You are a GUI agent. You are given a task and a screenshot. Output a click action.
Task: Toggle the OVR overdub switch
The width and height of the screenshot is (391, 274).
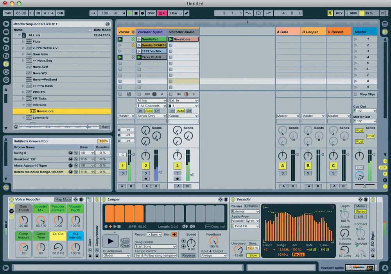151,13
